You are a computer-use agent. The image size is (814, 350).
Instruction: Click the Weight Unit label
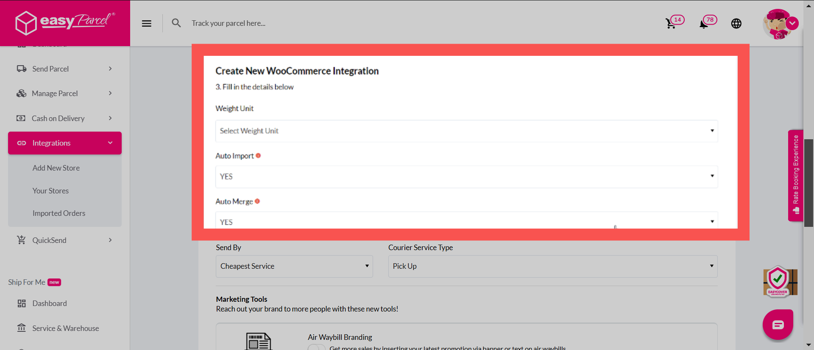234,108
